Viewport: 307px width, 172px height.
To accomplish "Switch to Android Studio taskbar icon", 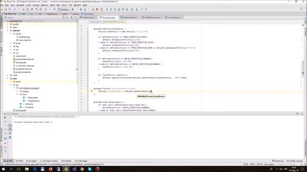I will pyautogui.click(x=66, y=169).
